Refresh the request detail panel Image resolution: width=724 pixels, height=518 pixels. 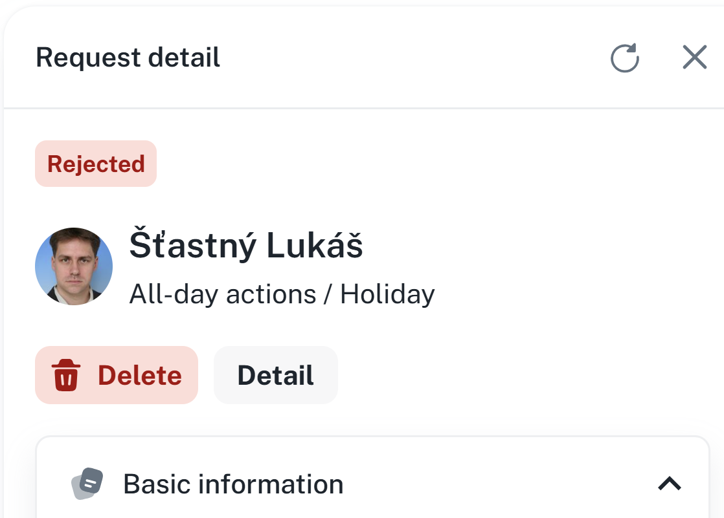click(x=625, y=58)
